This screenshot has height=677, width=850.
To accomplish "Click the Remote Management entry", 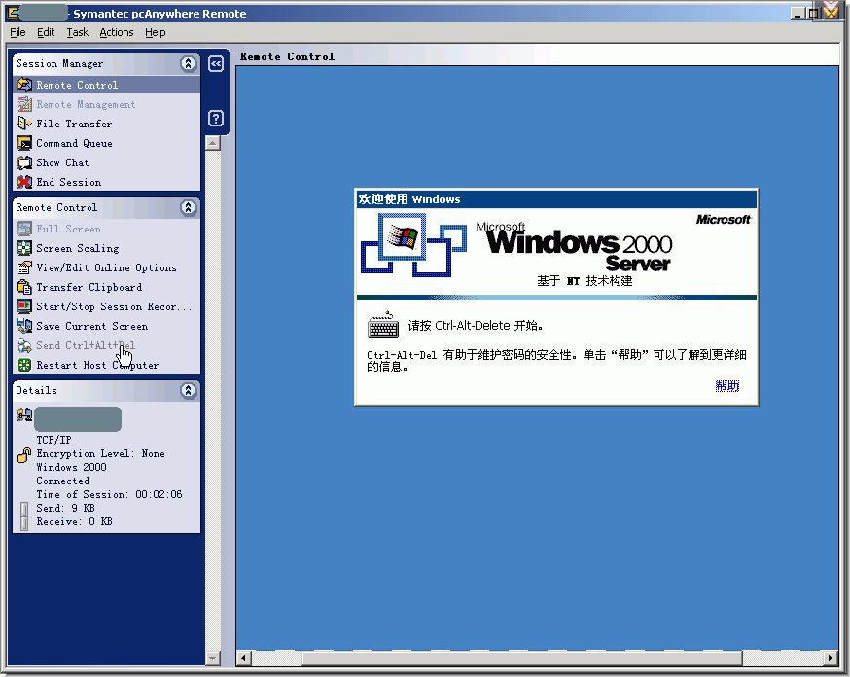I will [x=86, y=104].
